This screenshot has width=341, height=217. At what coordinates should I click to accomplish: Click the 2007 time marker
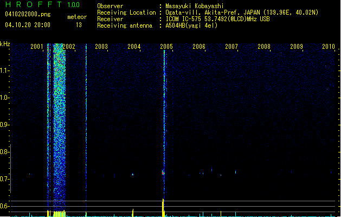click(231, 47)
